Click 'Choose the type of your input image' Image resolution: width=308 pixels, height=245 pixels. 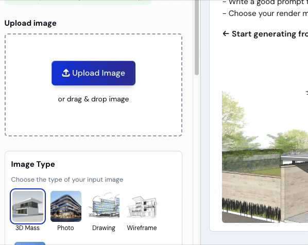point(67,180)
